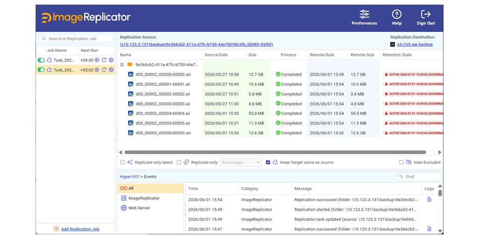Refresh the +05:00 replication job
The height and width of the screenshot is (239, 479).
point(104,70)
